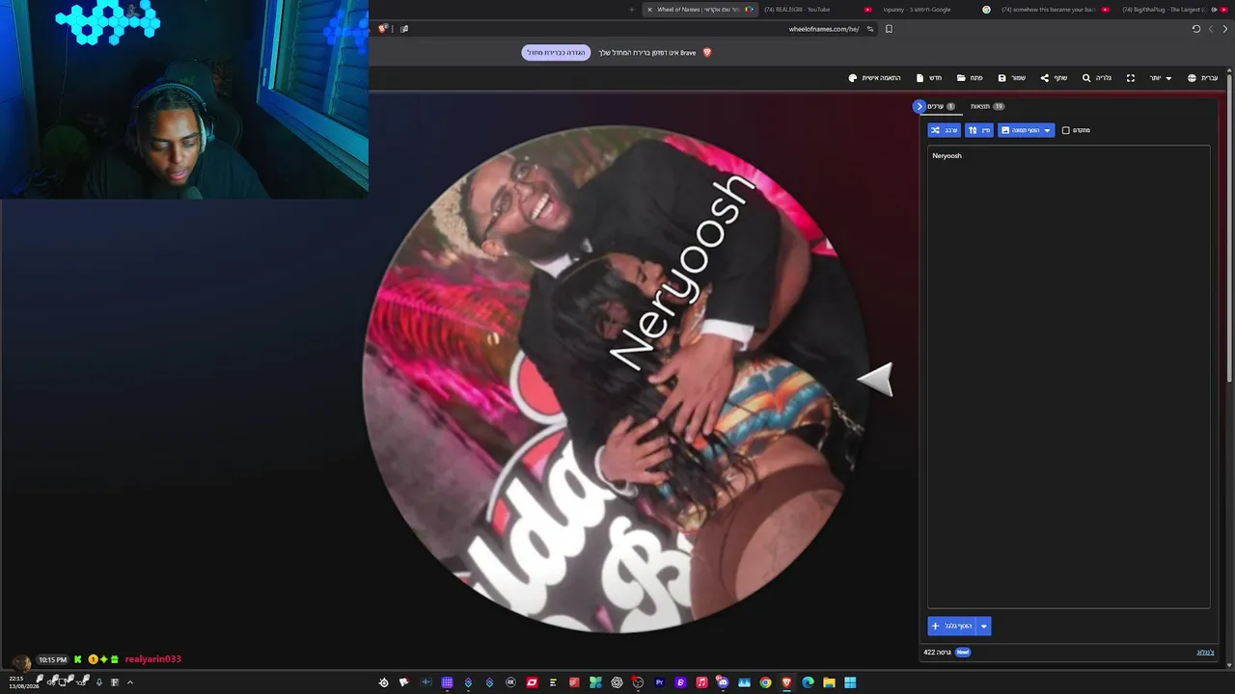
Task: Open File Explorer from the taskbar
Action: point(829,682)
